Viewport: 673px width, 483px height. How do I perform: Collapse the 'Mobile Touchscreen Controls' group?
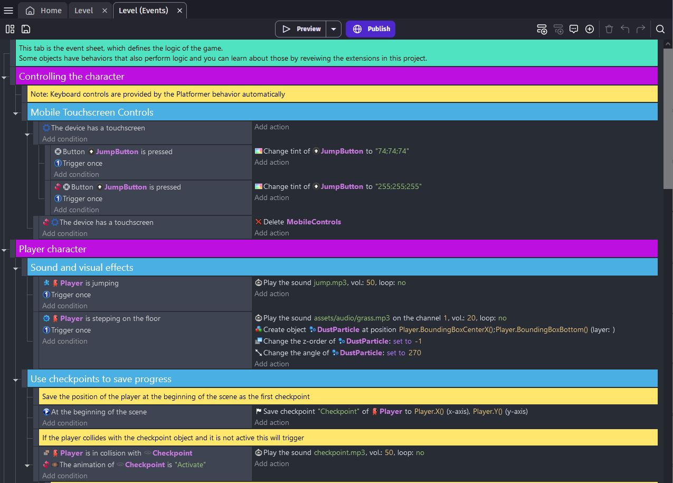coord(16,113)
